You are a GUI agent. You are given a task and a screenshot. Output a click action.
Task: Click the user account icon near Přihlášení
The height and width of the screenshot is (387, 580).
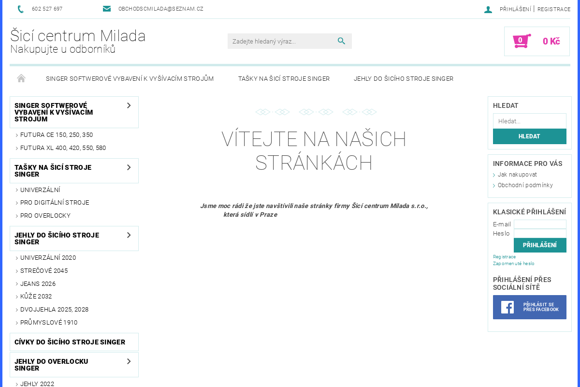(x=488, y=9)
